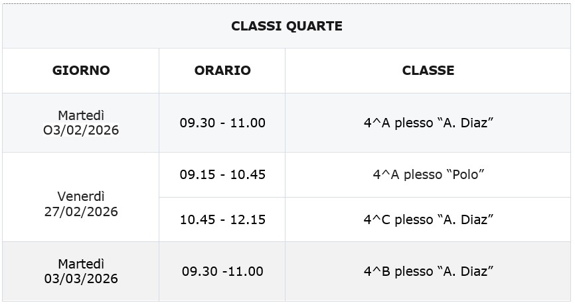Click the word "Polo" in the class column

click(x=465, y=174)
